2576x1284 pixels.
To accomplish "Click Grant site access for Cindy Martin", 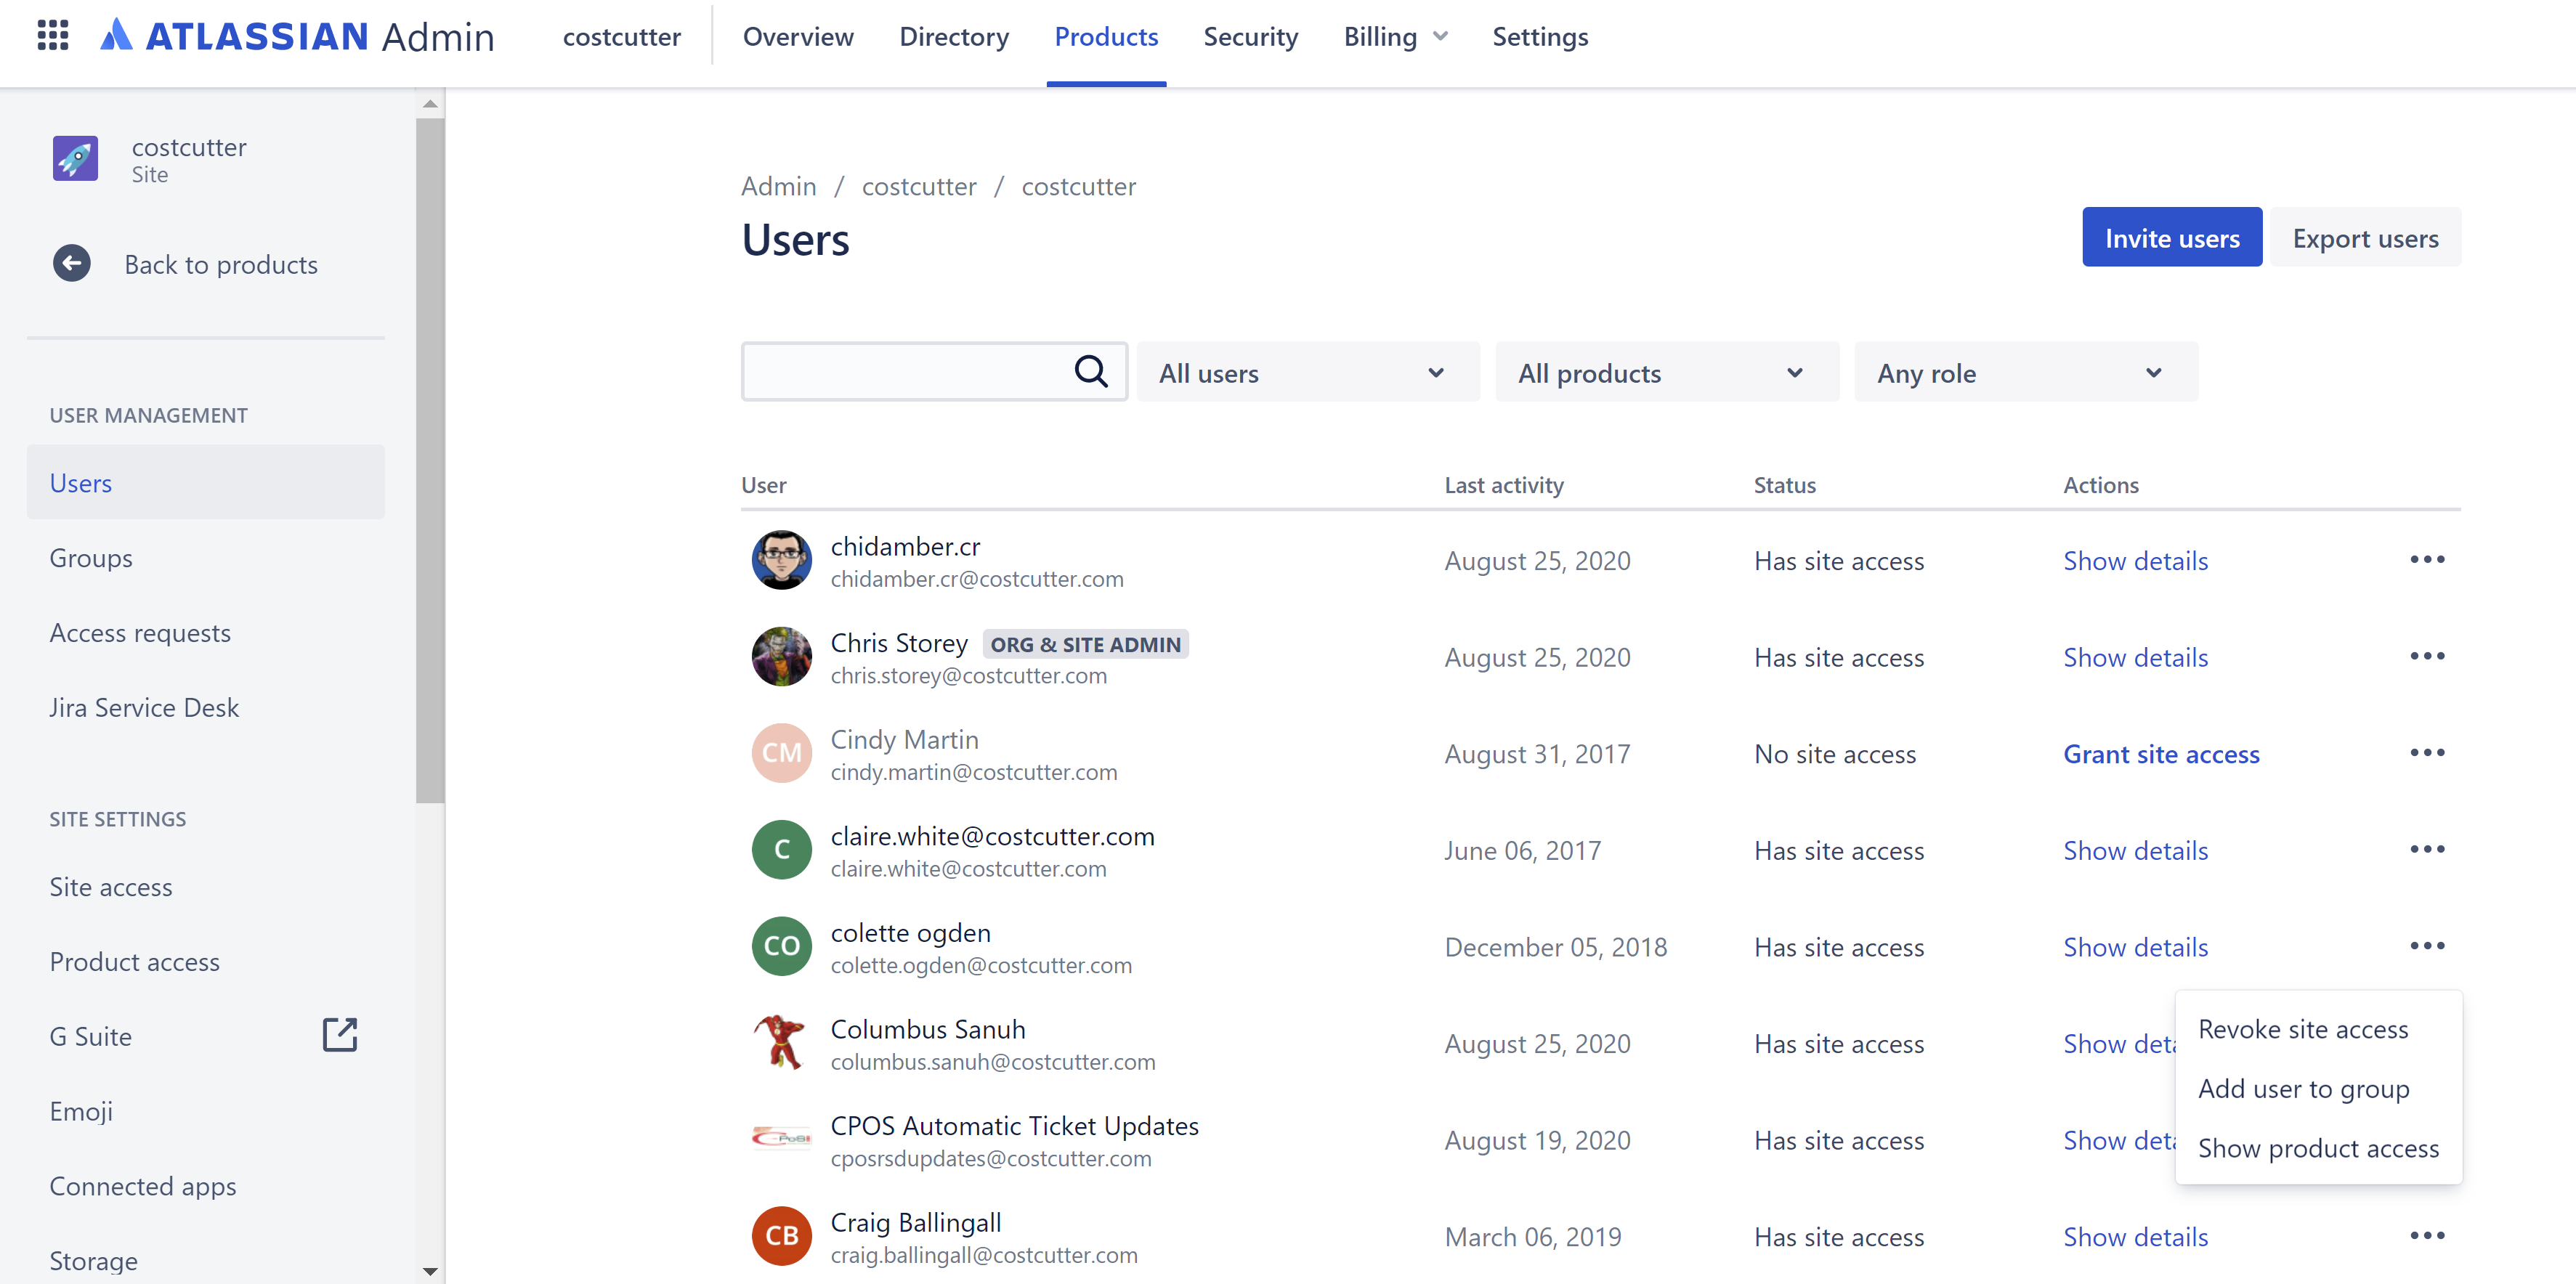I will pos(2161,754).
